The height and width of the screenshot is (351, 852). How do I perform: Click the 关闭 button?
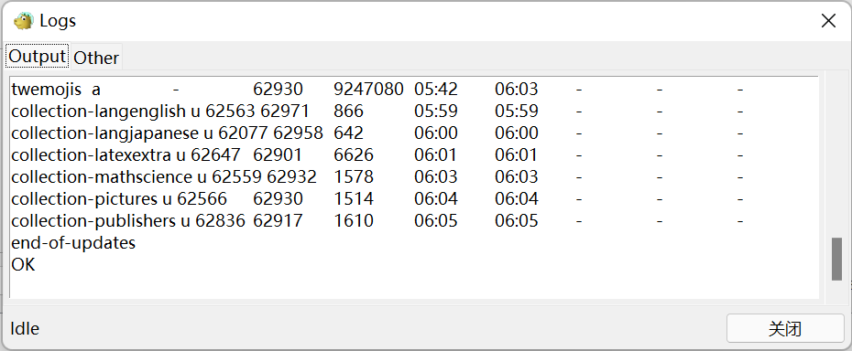point(785,328)
